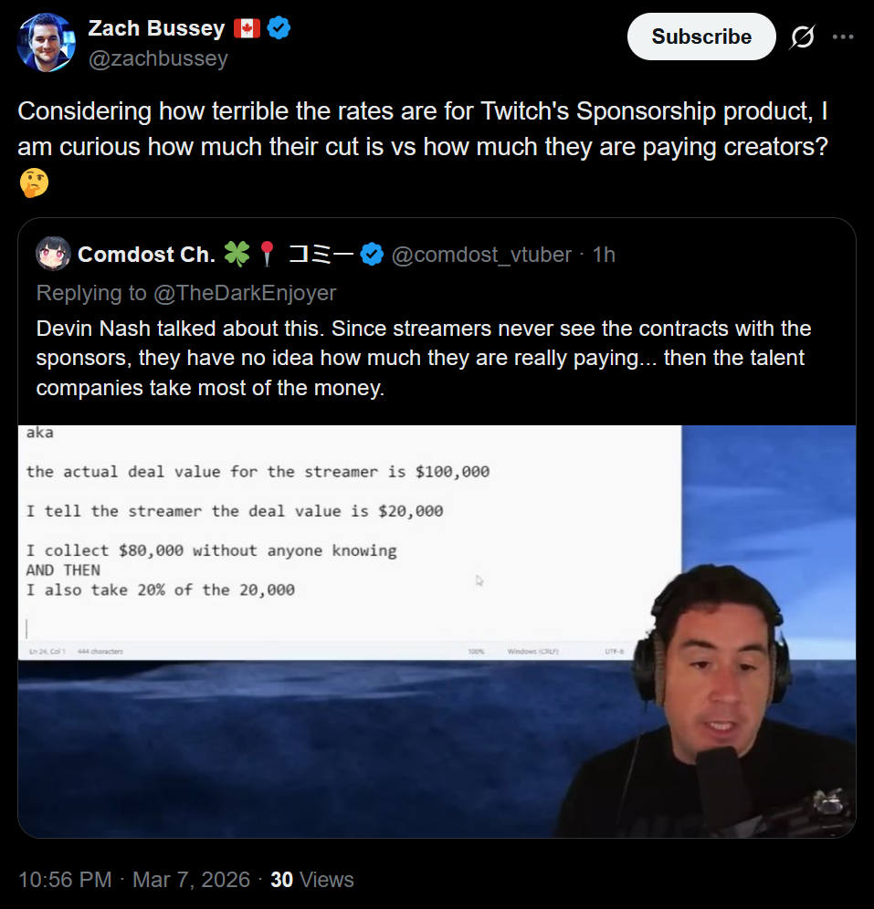Viewport: 874px width, 909px height.
Task: Click the verified badge beside Comdost Ch.
Action: pos(372,255)
